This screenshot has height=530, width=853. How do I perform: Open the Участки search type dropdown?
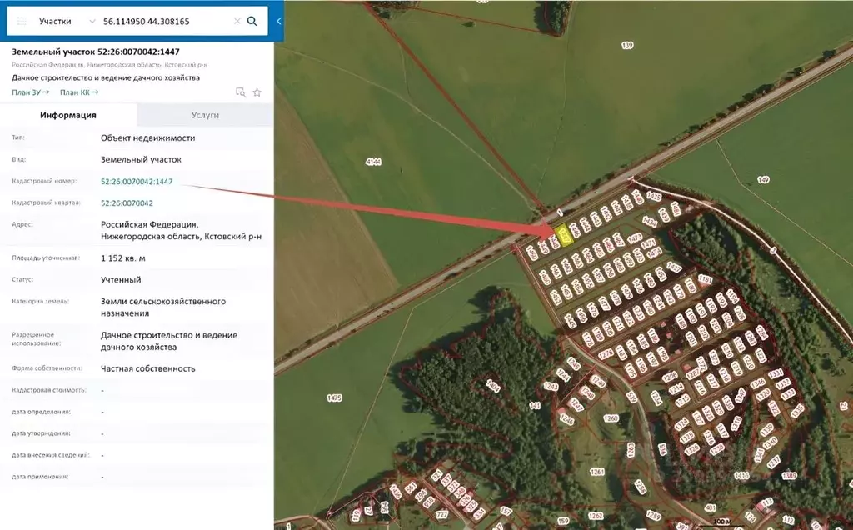click(67, 21)
